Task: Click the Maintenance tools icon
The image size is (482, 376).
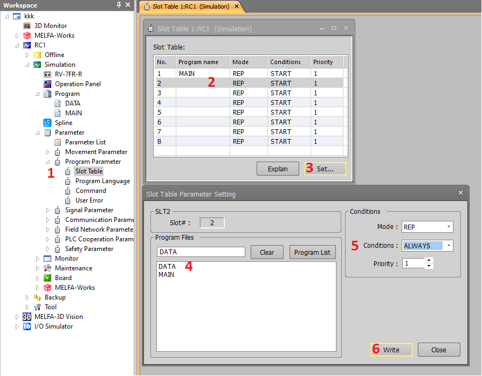Action: tap(47, 268)
